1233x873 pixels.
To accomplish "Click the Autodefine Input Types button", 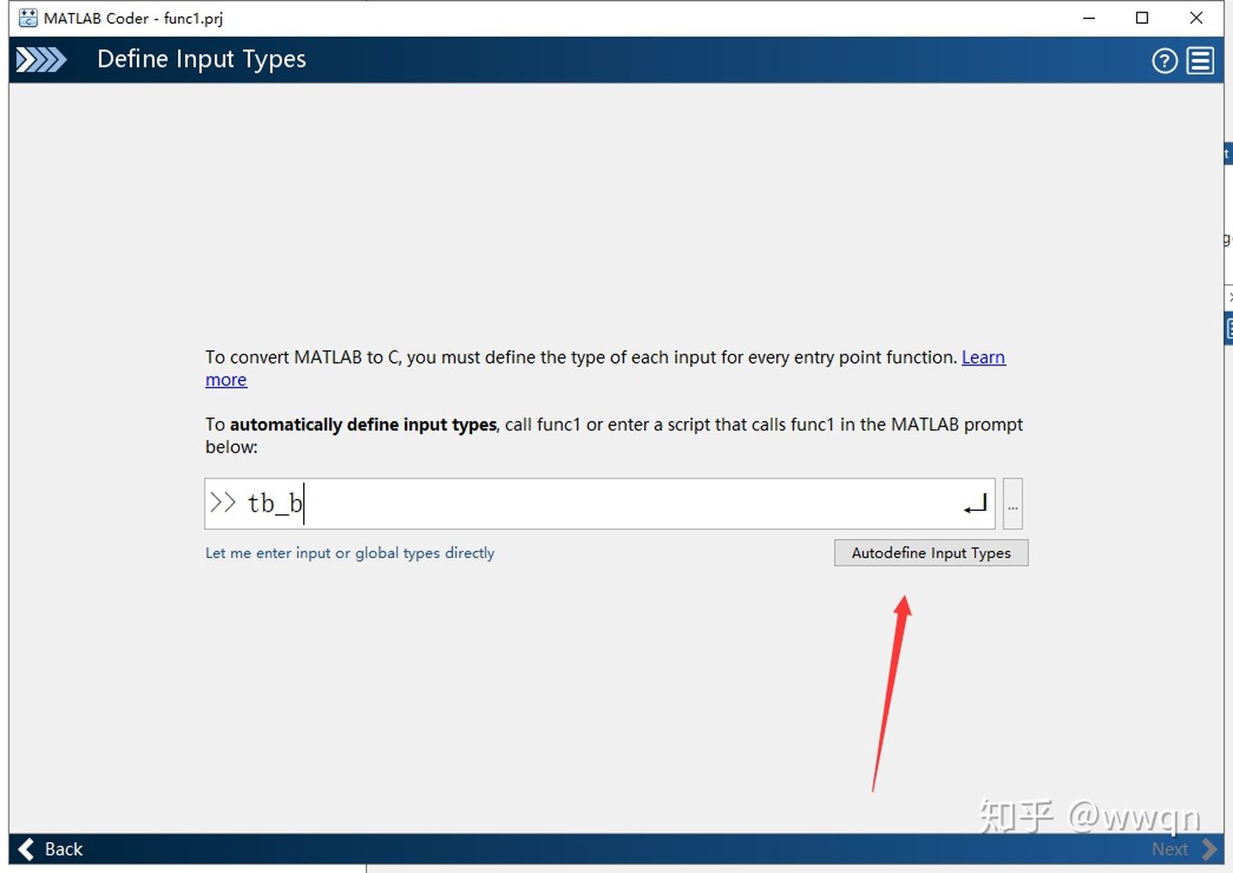I will point(932,553).
